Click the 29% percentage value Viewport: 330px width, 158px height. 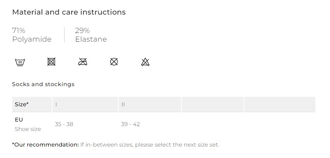[x=82, y=31]
